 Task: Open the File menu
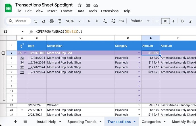(x=18, y=11)
